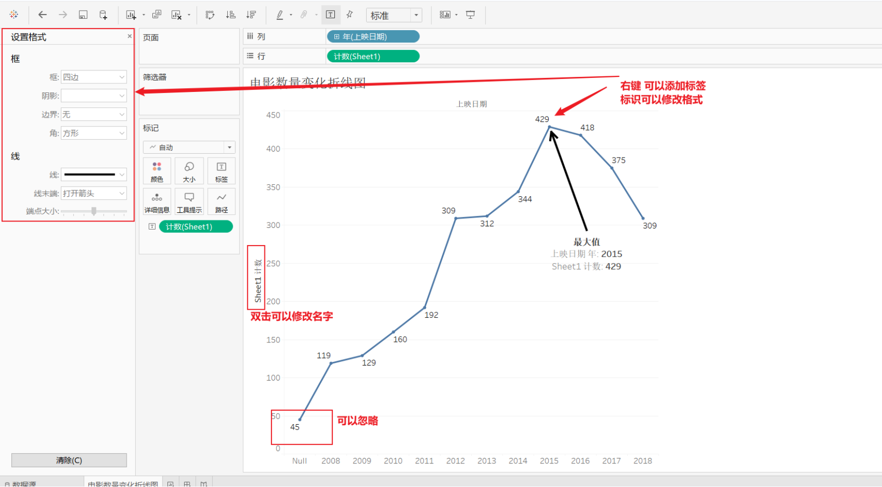Open the 线 line style dropdown
This screenshot has width=882, height=487.
point(94,174)
